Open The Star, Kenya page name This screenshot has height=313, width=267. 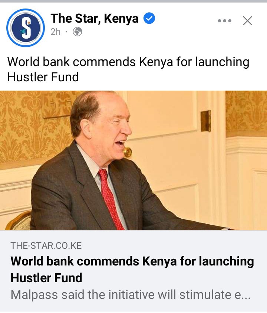point(95,18)
